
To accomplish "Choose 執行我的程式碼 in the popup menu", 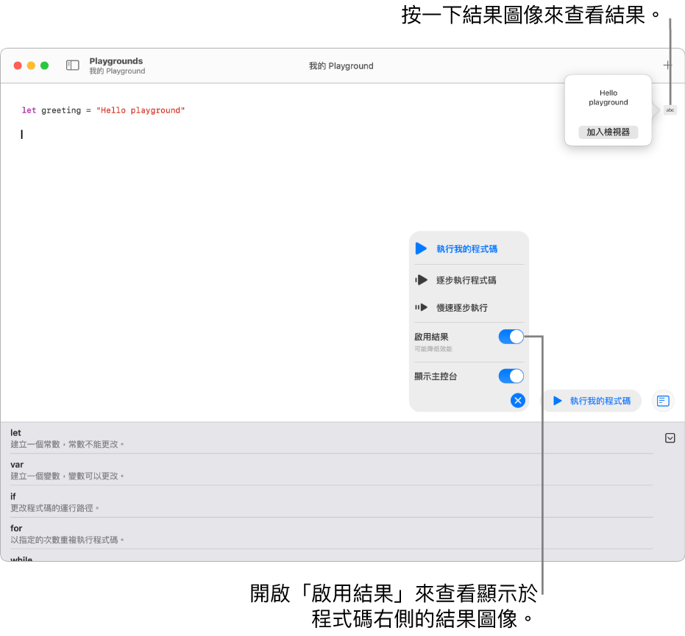I will pyautogui.click(x=469, y=249).
